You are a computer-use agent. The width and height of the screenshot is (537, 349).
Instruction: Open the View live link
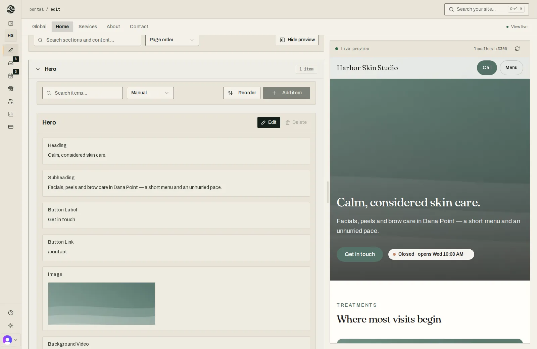pyautogui.click(x=517, y=27)
